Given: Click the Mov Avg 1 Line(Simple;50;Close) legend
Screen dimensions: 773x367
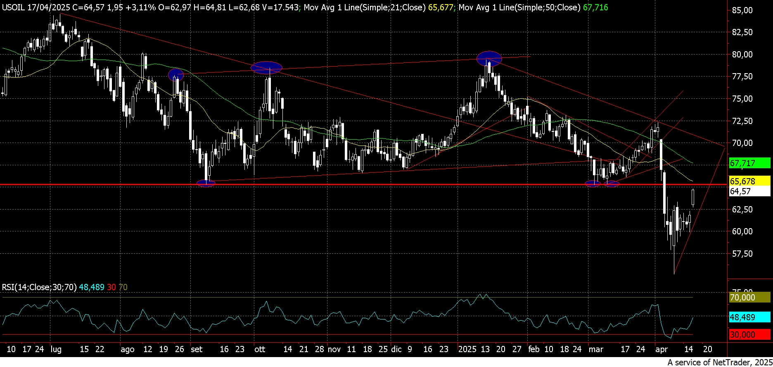Looking at the screenshot, I should point(519,7).
